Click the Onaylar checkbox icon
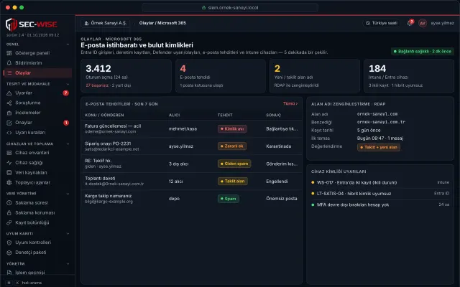460x287 pixels. click(9, 123)
